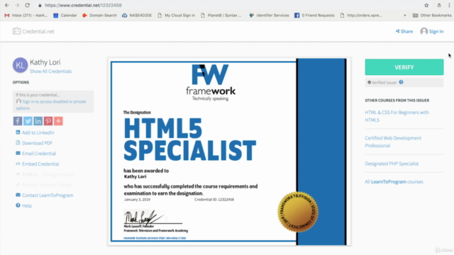Click Sign In at top right
This screenshot has width=454, height=255.
pyautogui.click(x=432, y=31)
